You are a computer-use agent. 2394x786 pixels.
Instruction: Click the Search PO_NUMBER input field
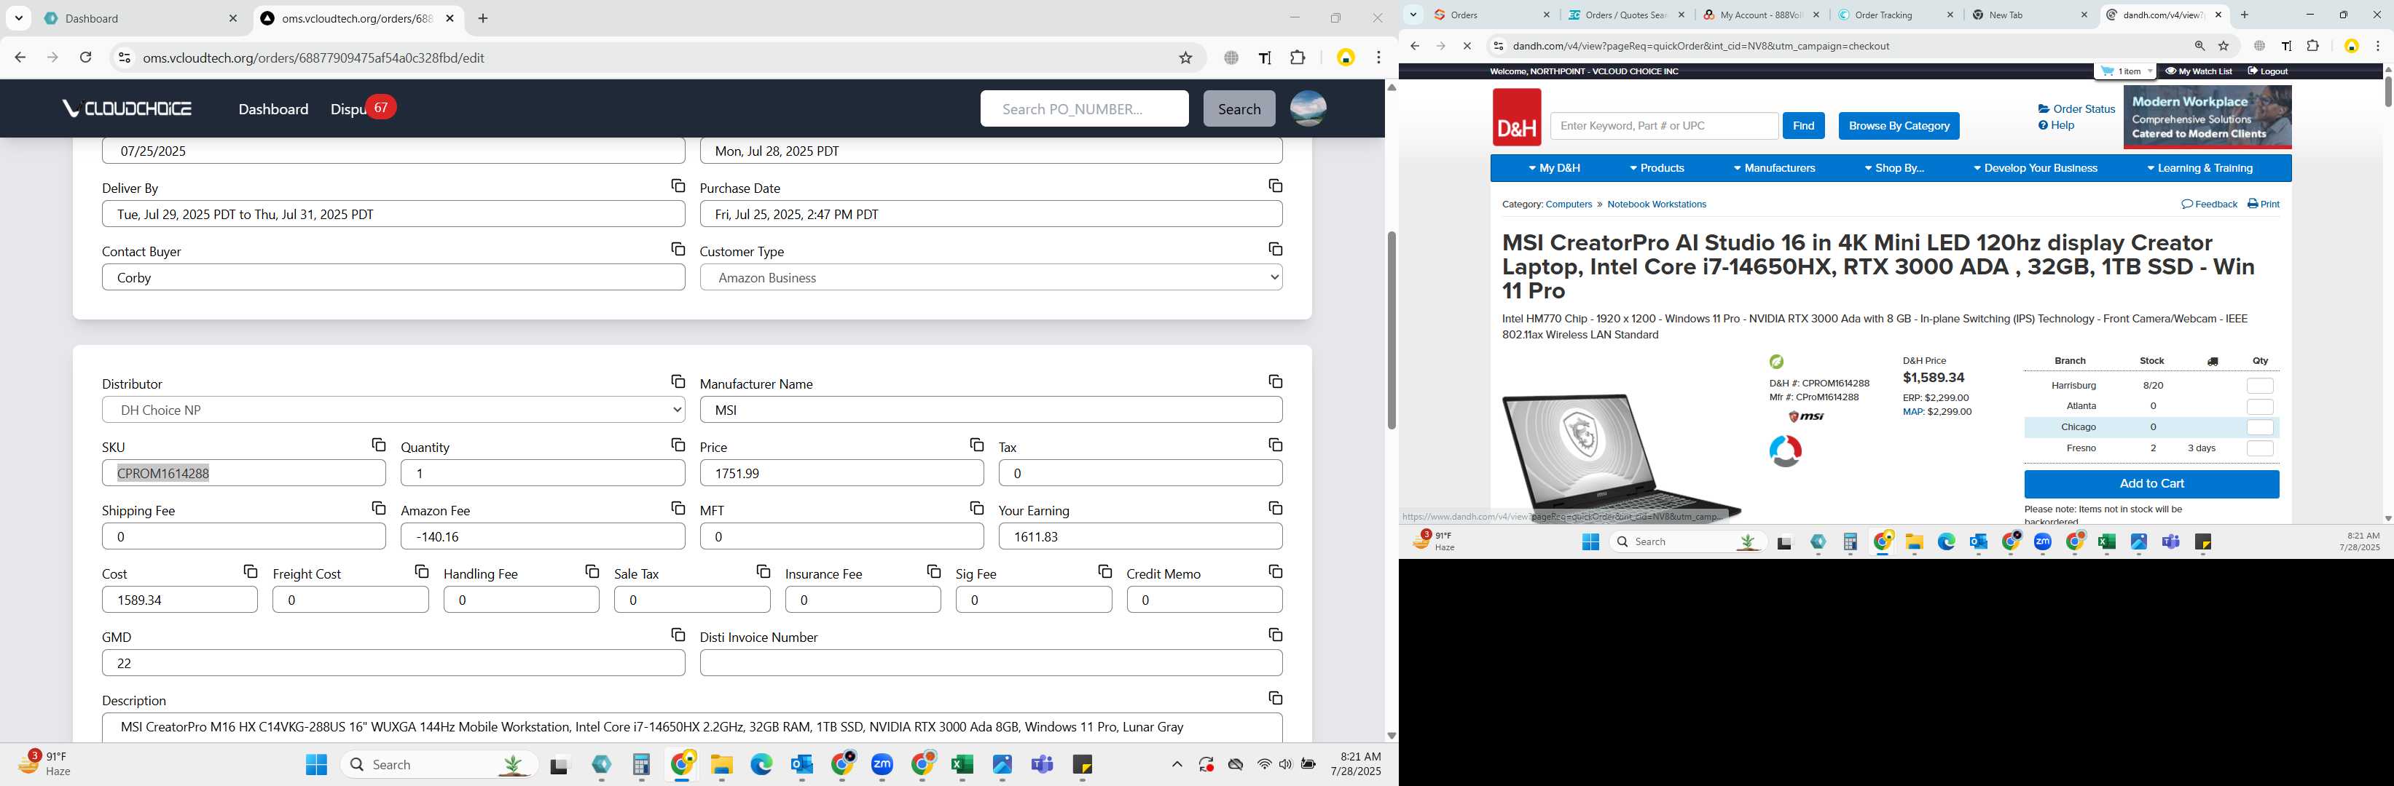1083,108
